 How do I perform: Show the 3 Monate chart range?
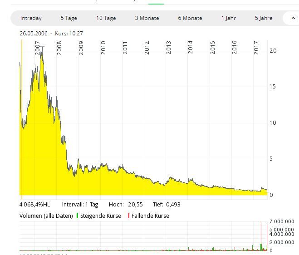pos(147,18)
